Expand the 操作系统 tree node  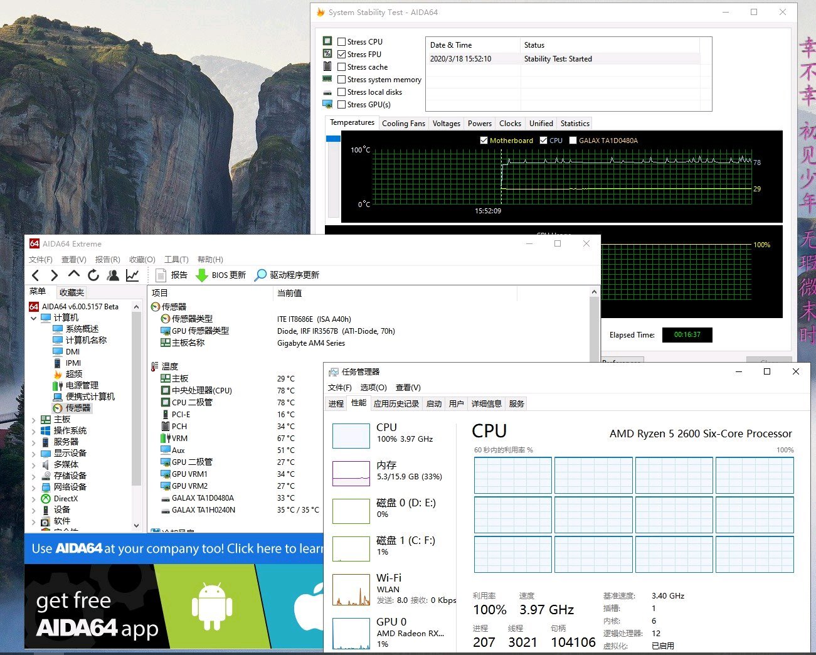[34, 431]
